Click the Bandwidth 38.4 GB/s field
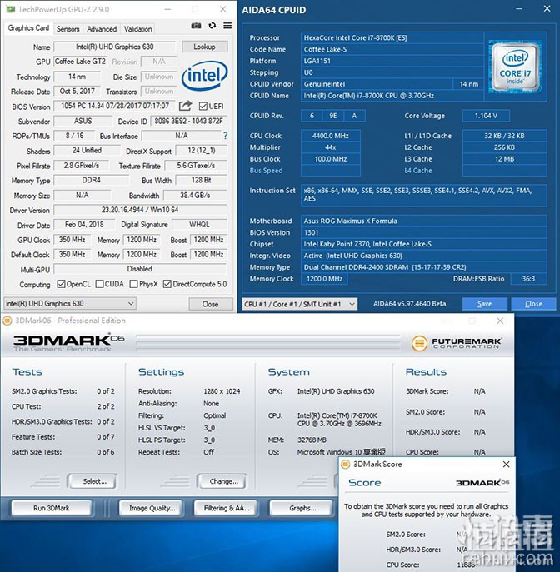The height and width of the screenshot is (572, 560). [x=195, y=195]
